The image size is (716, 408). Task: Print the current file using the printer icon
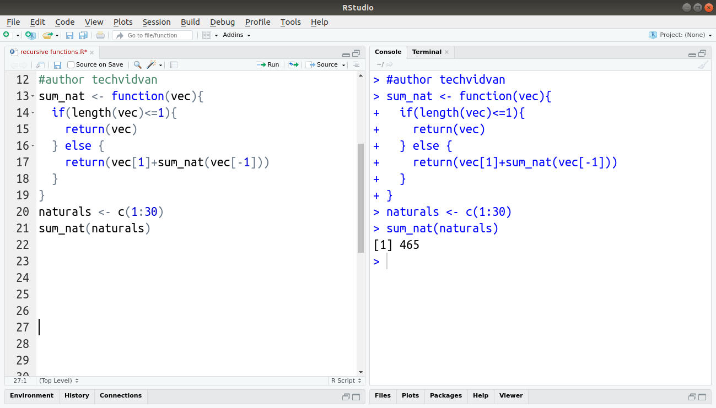click(99, 35)
